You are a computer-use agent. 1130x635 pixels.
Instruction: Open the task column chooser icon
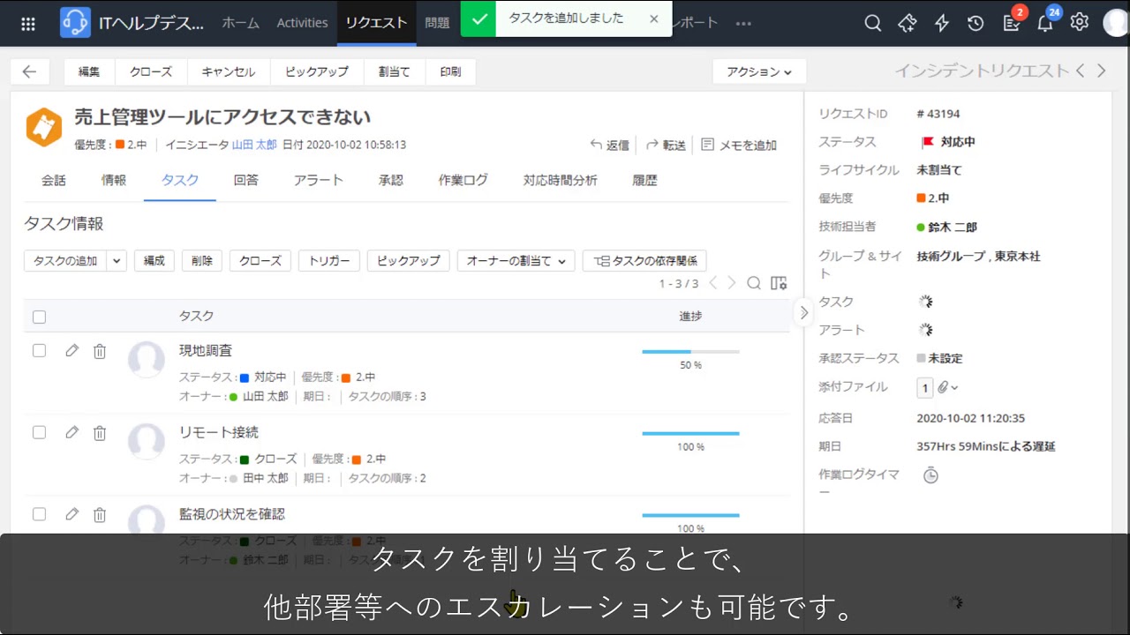tap(779, 283)
